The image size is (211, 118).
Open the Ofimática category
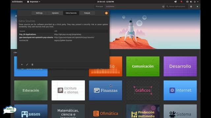105,111
